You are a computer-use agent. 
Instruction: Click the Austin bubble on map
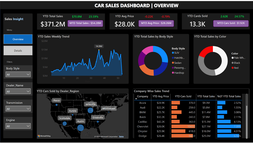click(x=80, y=127)
